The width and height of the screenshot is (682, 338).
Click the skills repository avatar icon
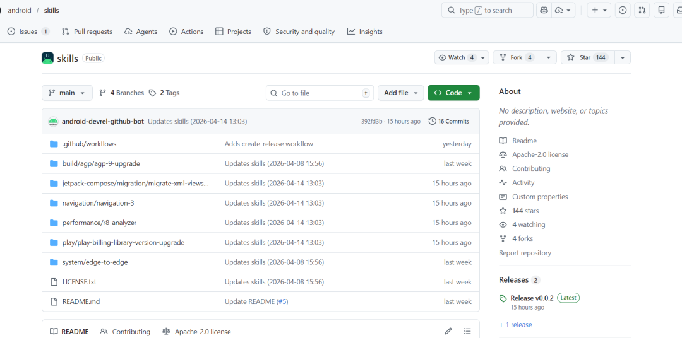coord(47,58)
